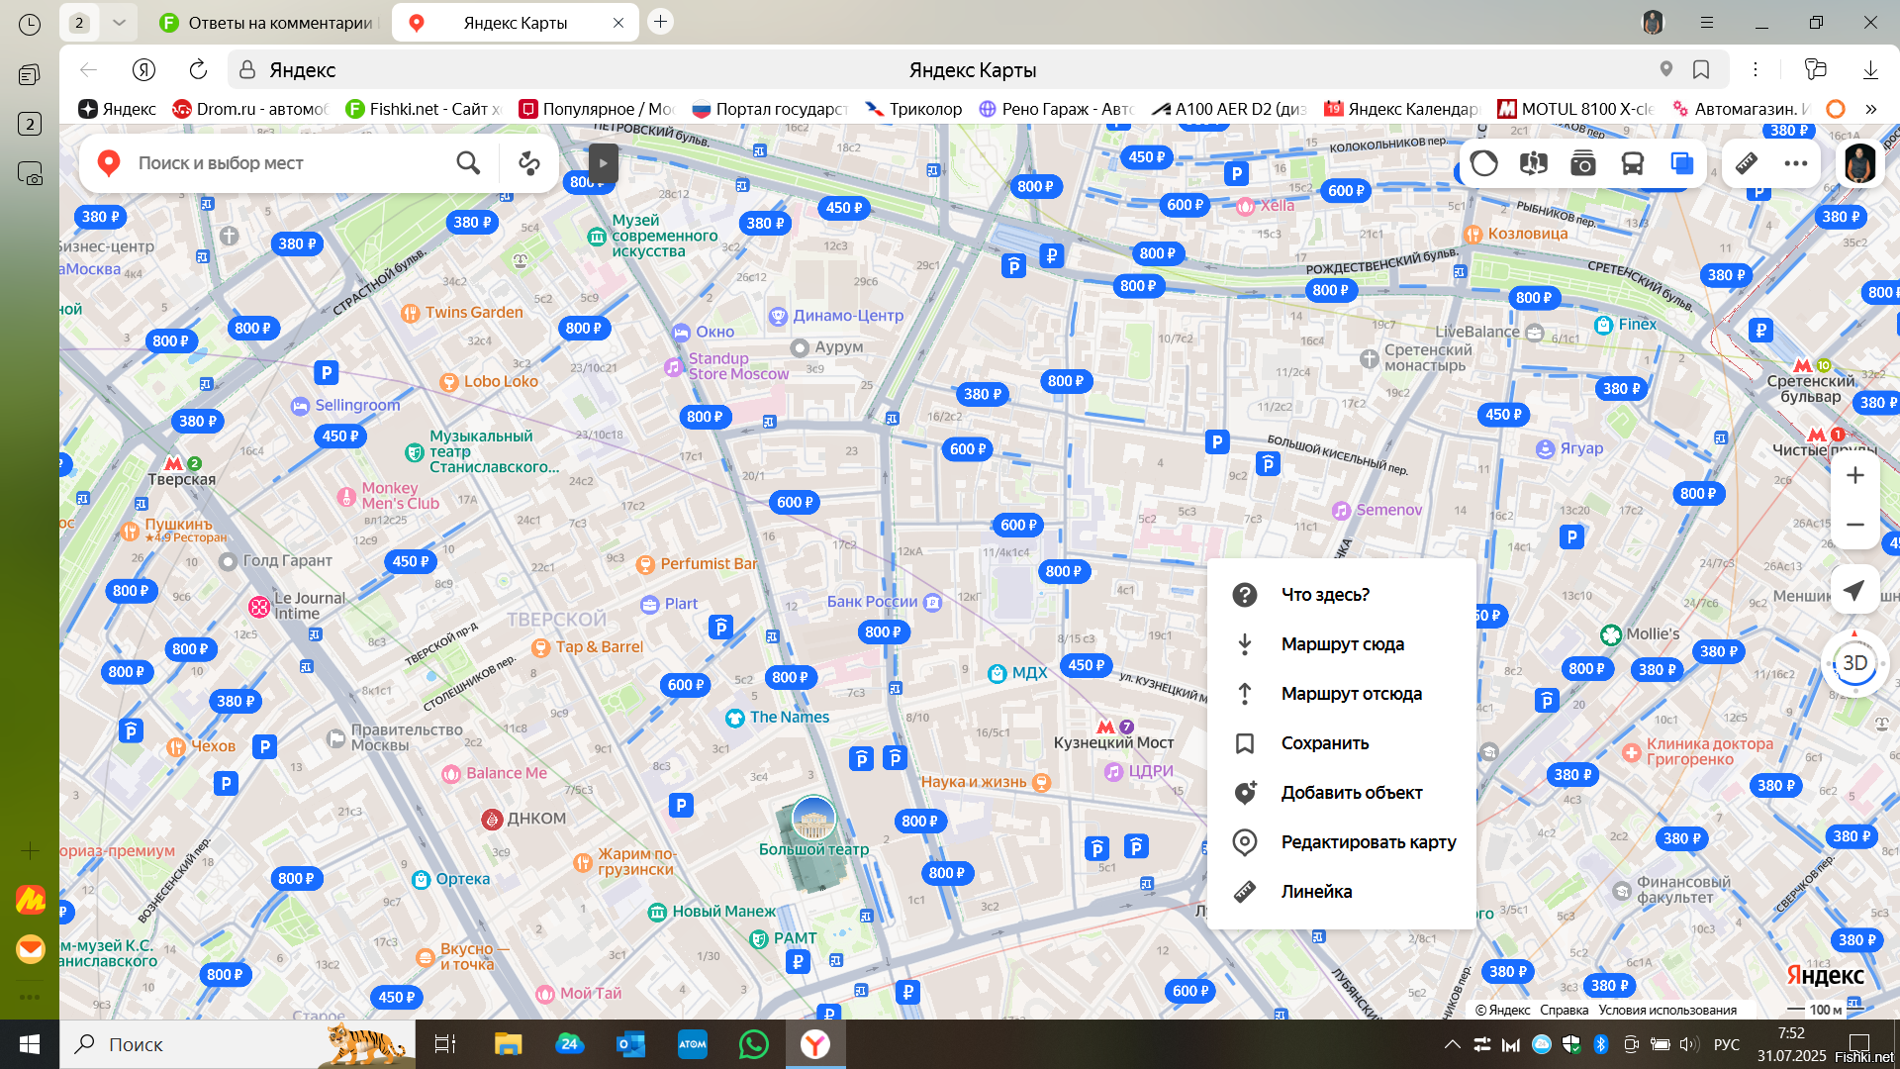Open the Триколор bookmark
The width and height of the screenshot is (1900, 1069).
tap(912, 109)
